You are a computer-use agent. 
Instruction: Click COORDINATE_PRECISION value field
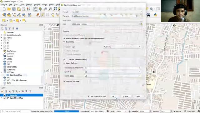(112, 68)
